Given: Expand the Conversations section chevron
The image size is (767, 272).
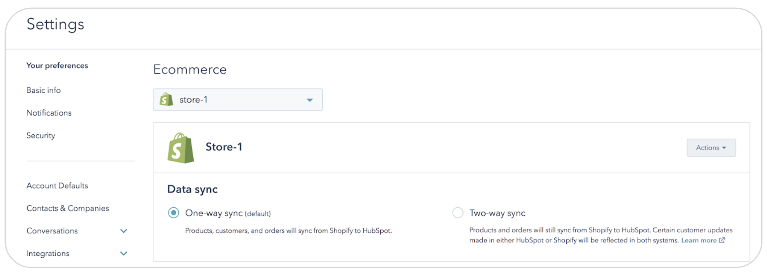Looking at the screenshot, I should [x=123, y=231].
